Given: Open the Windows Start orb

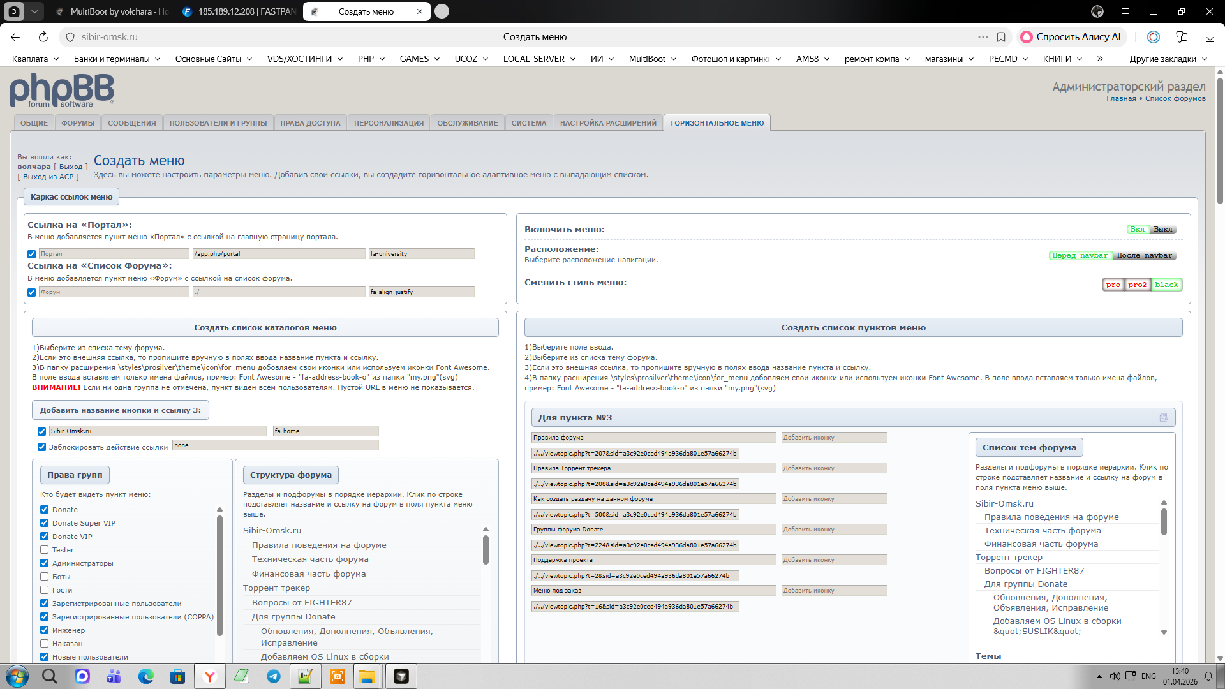Looking at the screenshot, I should pyautogui.click(x=17, y=676).
